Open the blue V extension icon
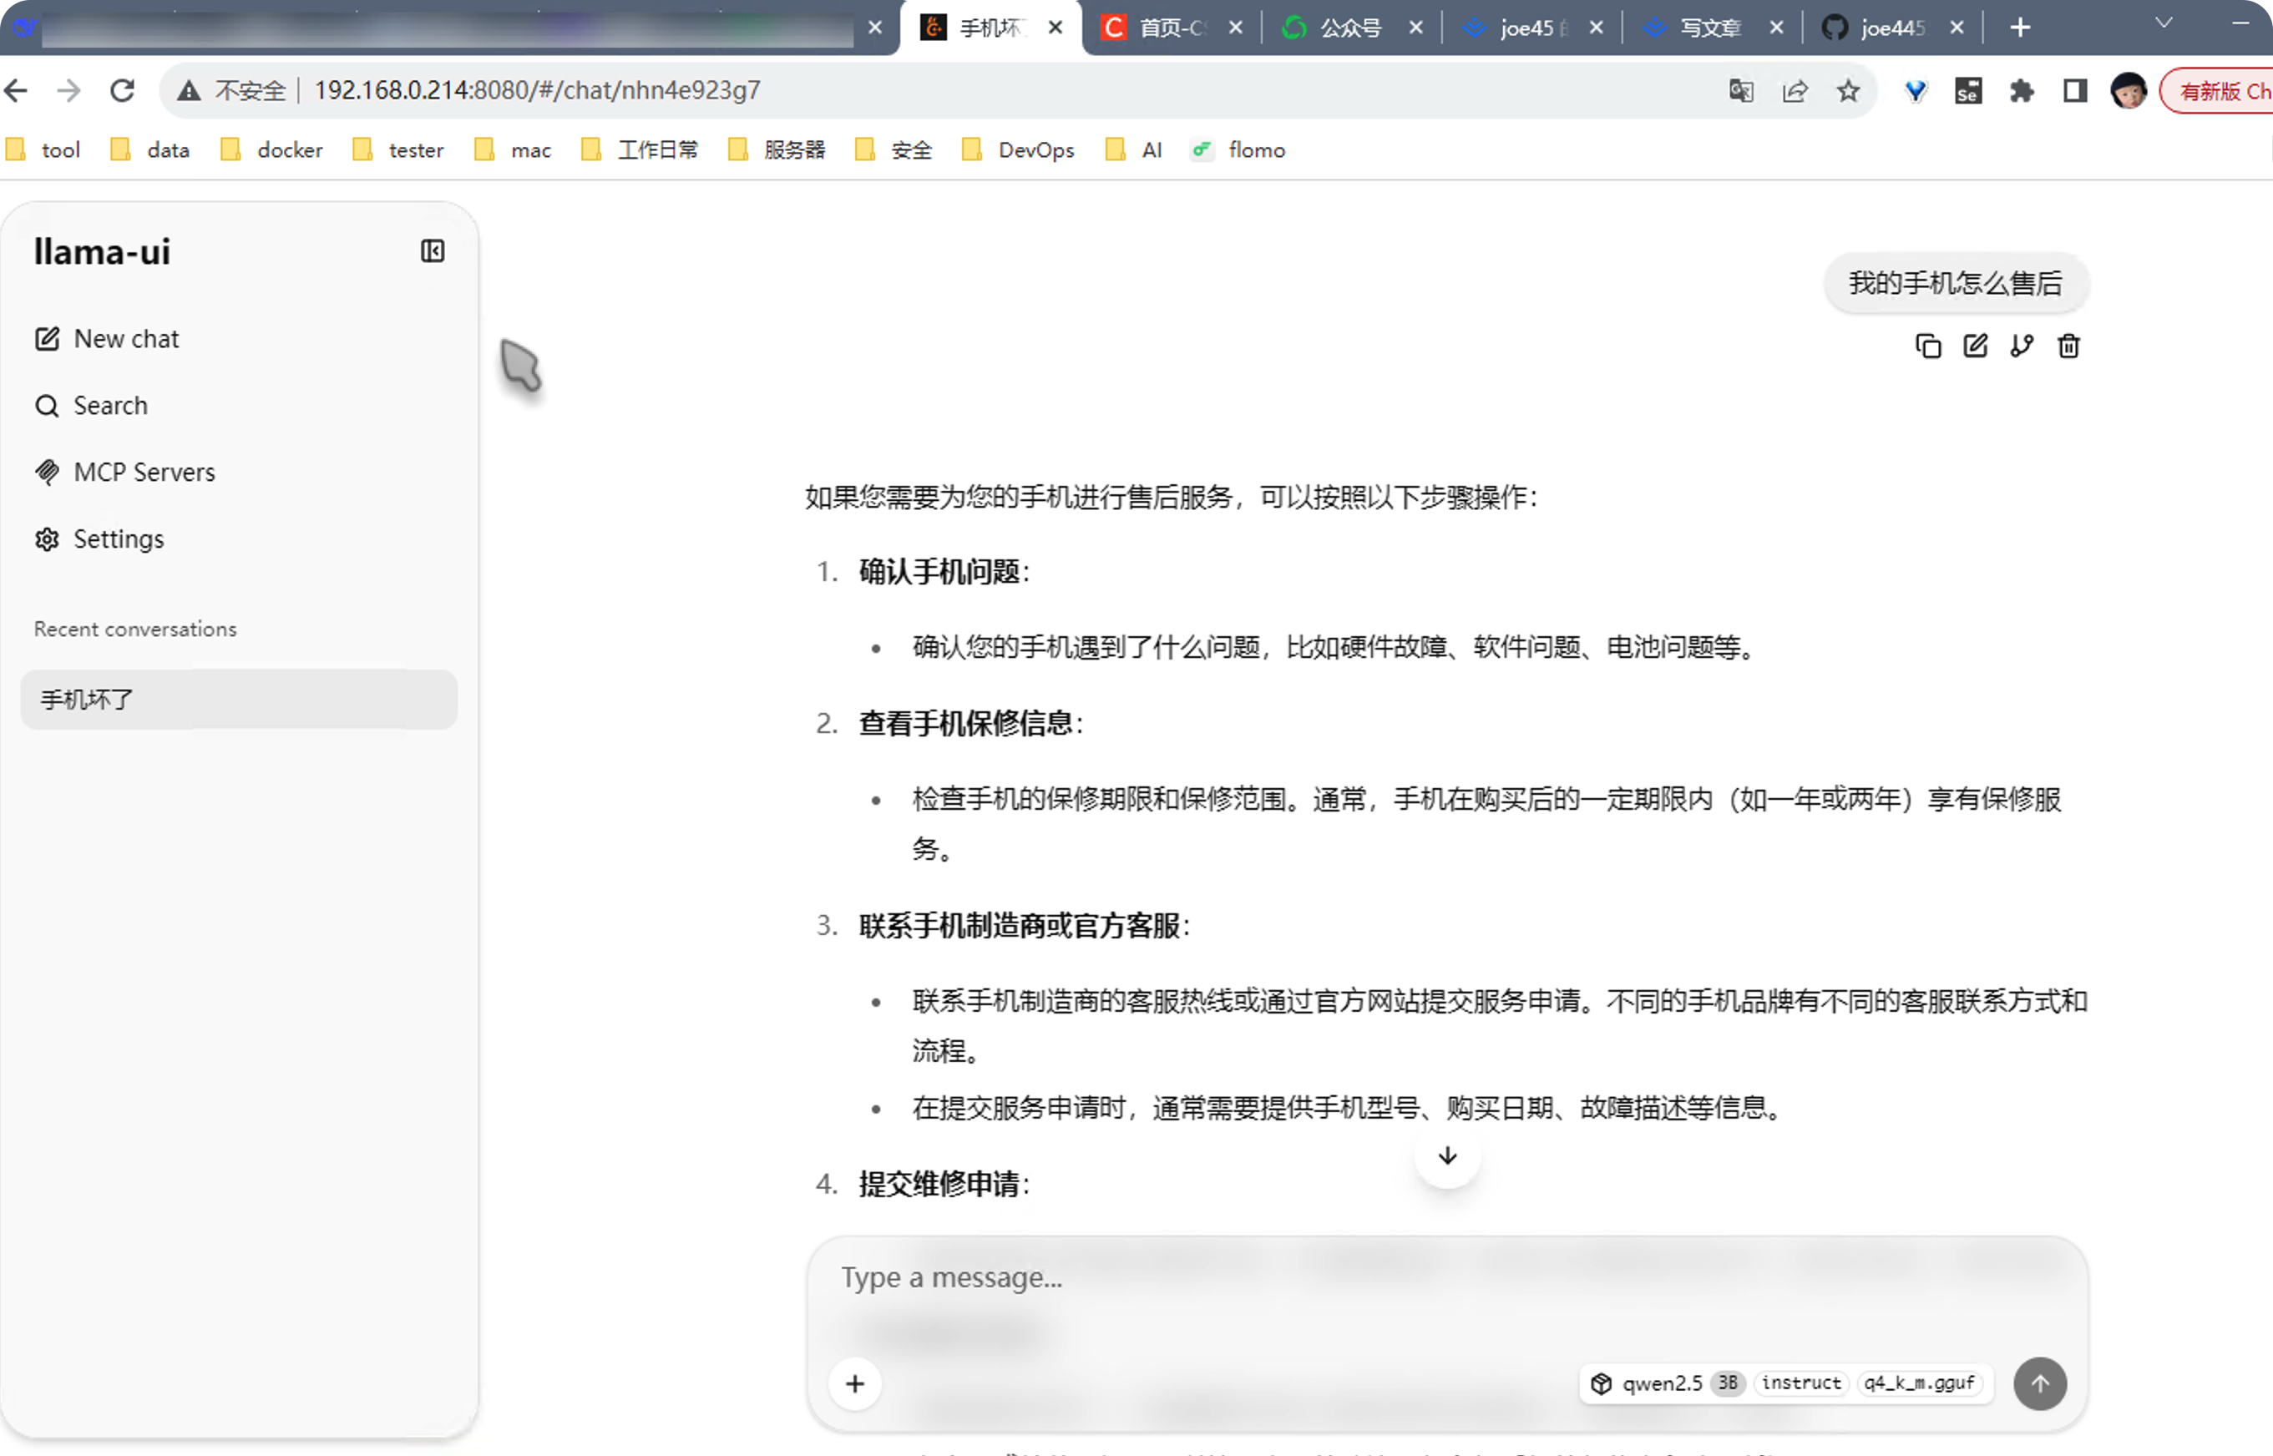Screen dimensions: 2273x1456 point(1916,91)
